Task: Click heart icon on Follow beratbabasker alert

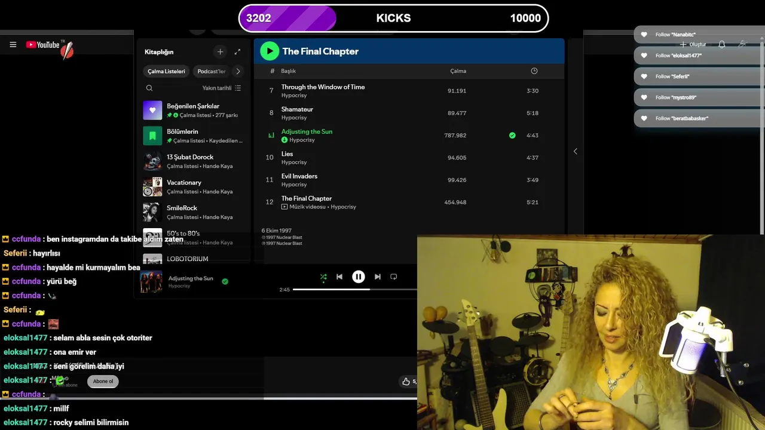Action: 644,118
